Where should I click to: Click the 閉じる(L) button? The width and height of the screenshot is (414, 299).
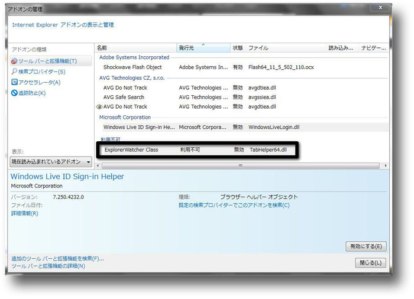point(370,263)
